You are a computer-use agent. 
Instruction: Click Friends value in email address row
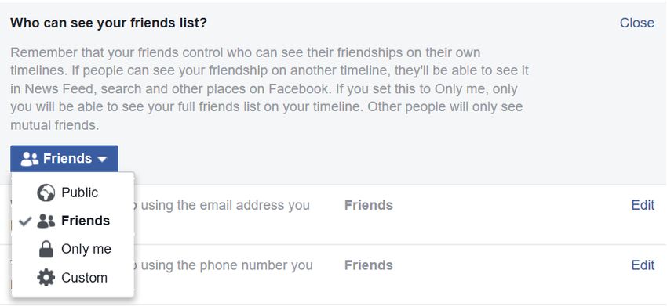tap(368, 205)
